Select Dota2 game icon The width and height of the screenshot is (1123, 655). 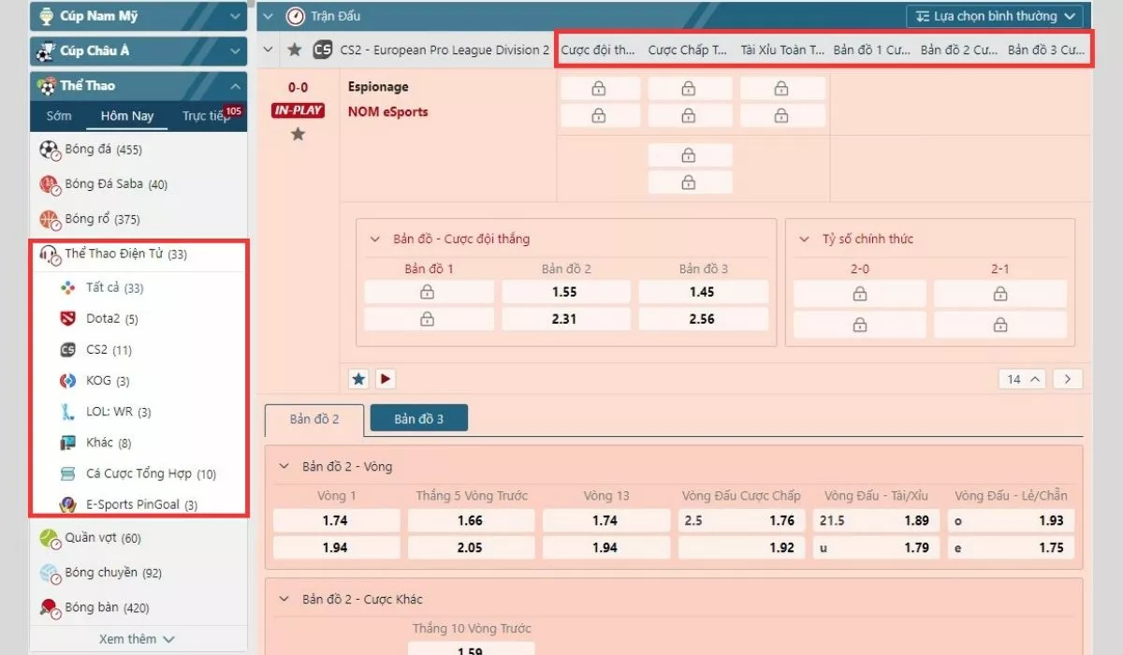tap(67, 319)
